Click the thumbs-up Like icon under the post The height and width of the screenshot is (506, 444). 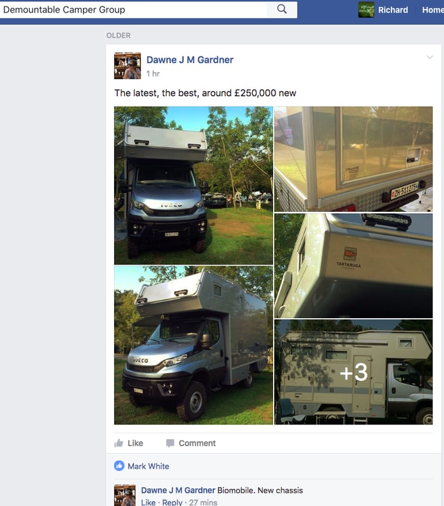pyautogui.click(x=118, y=443)
